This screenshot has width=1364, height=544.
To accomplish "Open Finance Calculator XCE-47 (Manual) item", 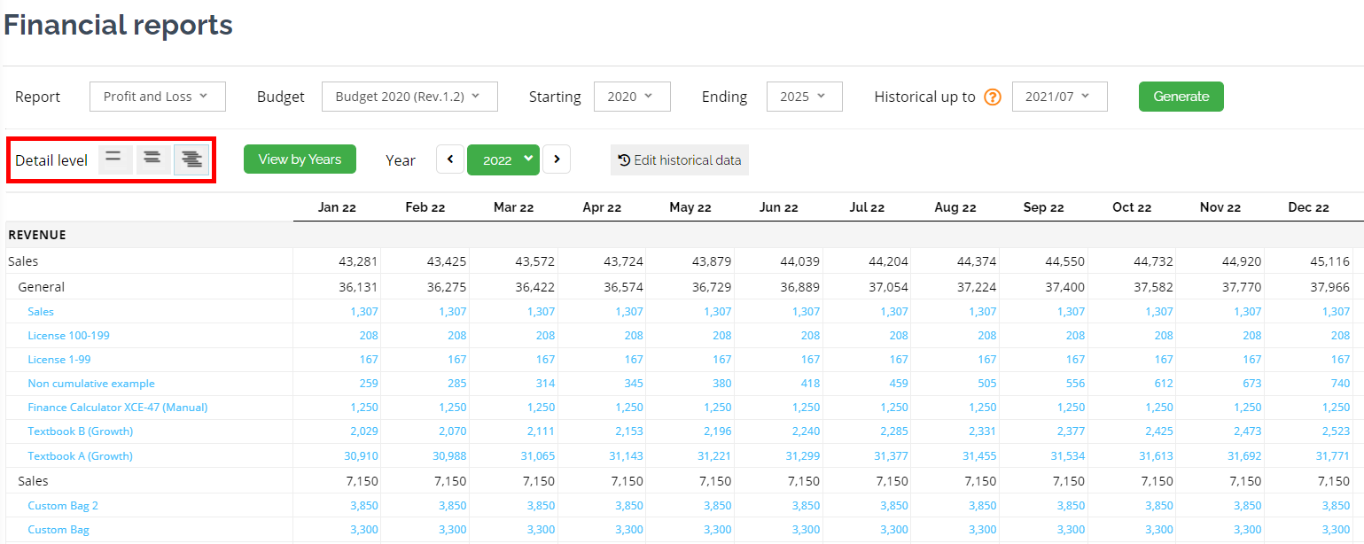I will pyautogui.click(x=118, y=408).
